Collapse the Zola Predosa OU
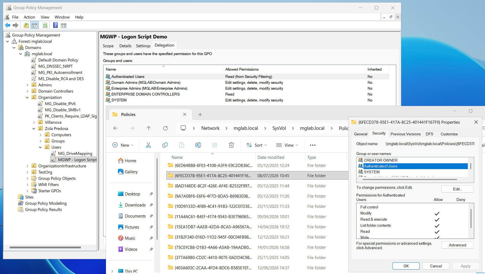Screen dimensions: 485x274 click(34, 129)
